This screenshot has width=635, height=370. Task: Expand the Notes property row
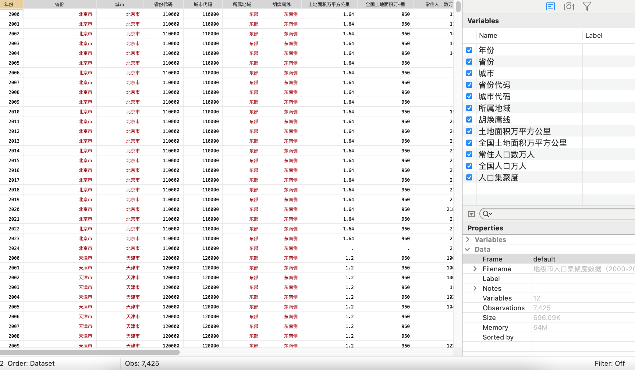coord(475,288)
